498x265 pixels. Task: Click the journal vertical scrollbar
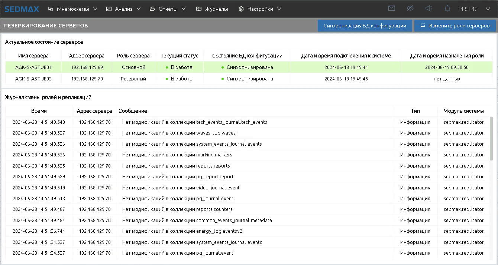(x=491, y=139)
